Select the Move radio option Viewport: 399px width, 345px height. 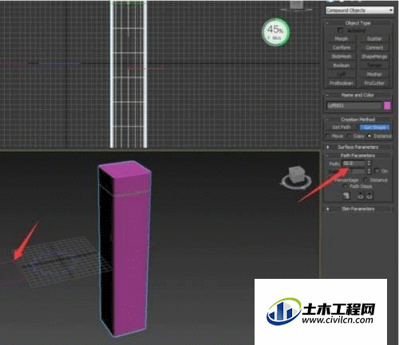click(x=328, y=136)
